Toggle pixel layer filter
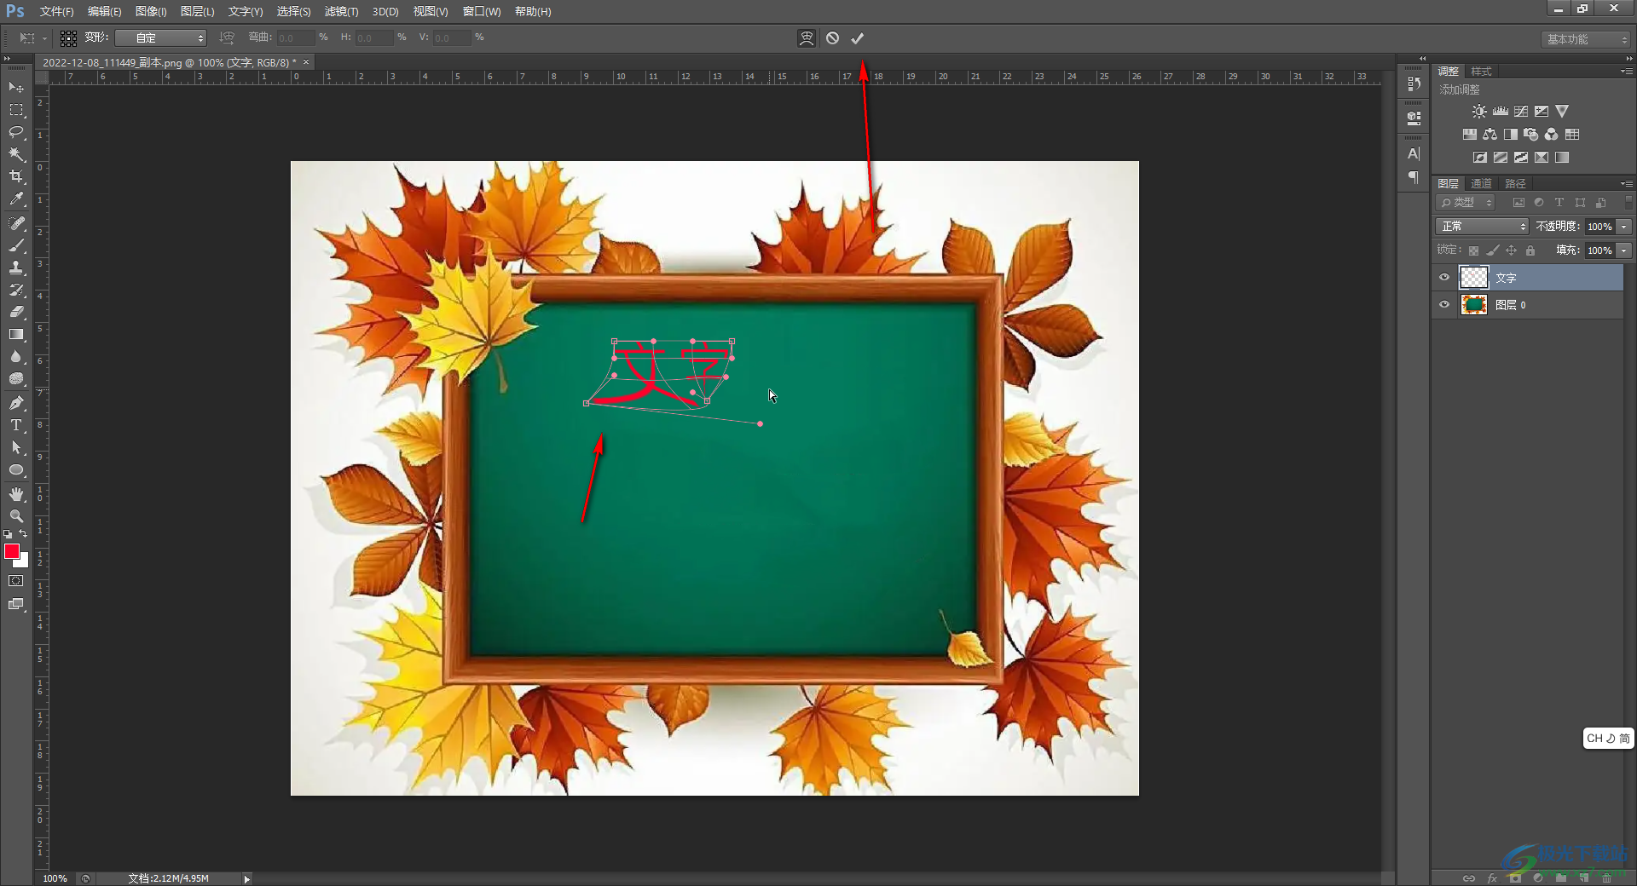This screenshot has height=886, width=1637. [x=1518, y=203]
